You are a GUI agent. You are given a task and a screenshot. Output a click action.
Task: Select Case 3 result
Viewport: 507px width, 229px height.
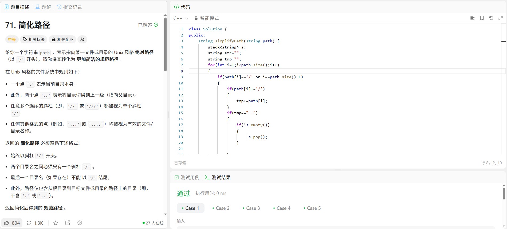[251, 208]
